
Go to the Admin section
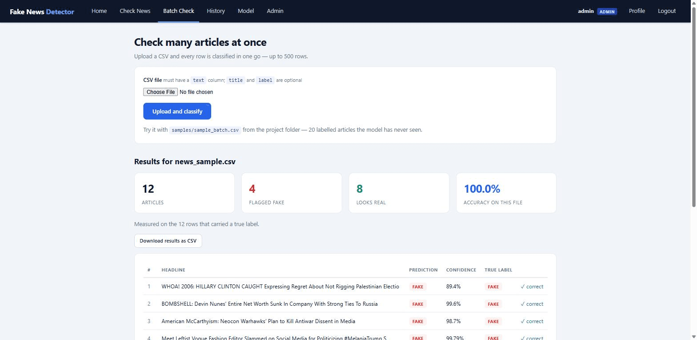coord(275,11)
